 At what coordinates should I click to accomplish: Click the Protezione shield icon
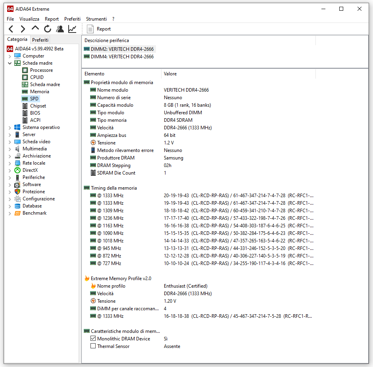pos(17,192)
